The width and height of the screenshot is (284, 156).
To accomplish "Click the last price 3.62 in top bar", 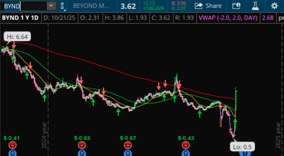I will tap(128, 6).
